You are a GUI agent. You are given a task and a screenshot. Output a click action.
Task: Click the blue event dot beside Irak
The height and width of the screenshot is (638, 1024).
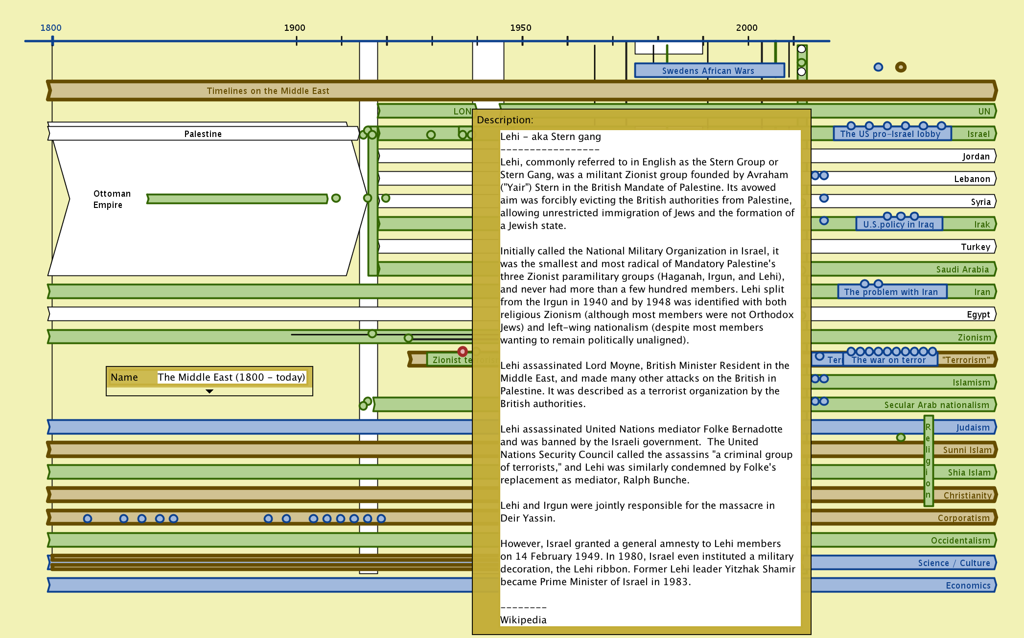pos(824,221)
